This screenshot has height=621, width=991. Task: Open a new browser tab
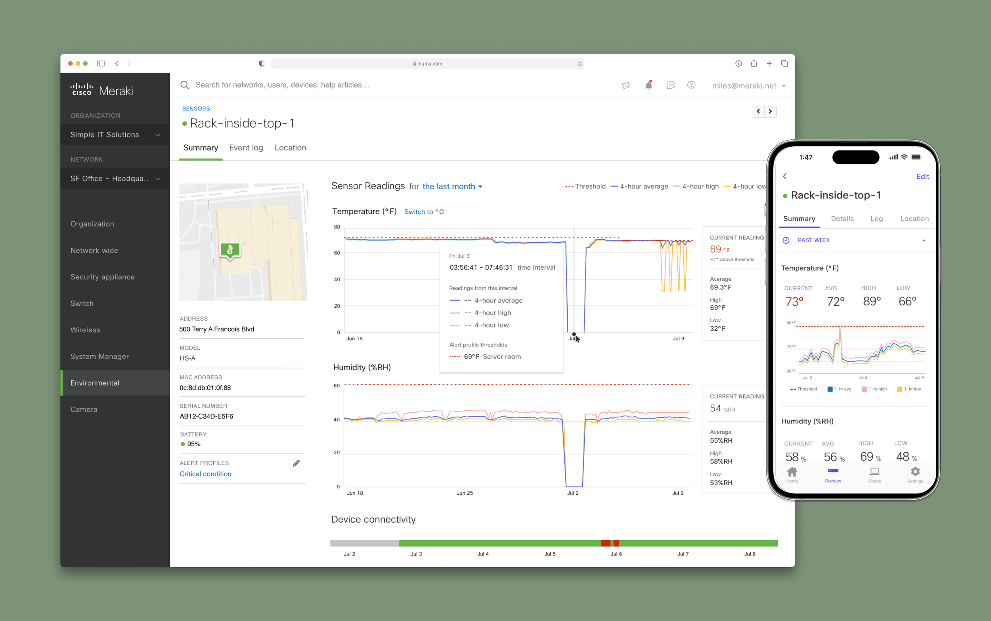tap(769, 63)
